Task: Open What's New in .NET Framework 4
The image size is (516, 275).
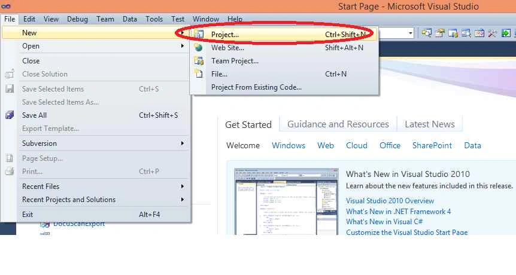Action: tap(398, 211)
